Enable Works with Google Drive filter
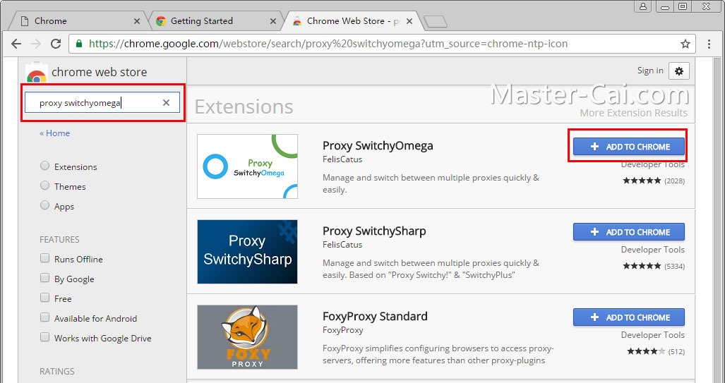Viewport: 725px width, 383px height. (x=45, y=336)
